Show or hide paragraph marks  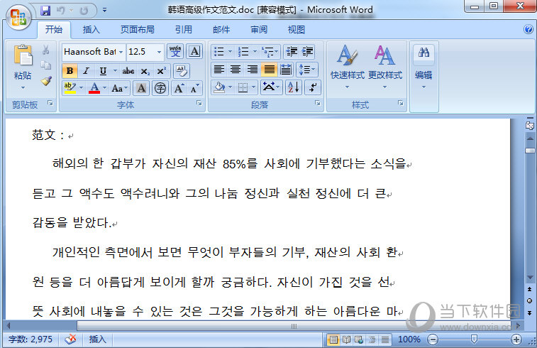[x=313, y=87]
